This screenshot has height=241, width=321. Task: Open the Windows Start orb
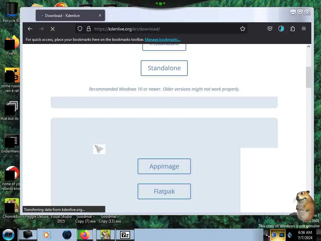tap(8, 235)
